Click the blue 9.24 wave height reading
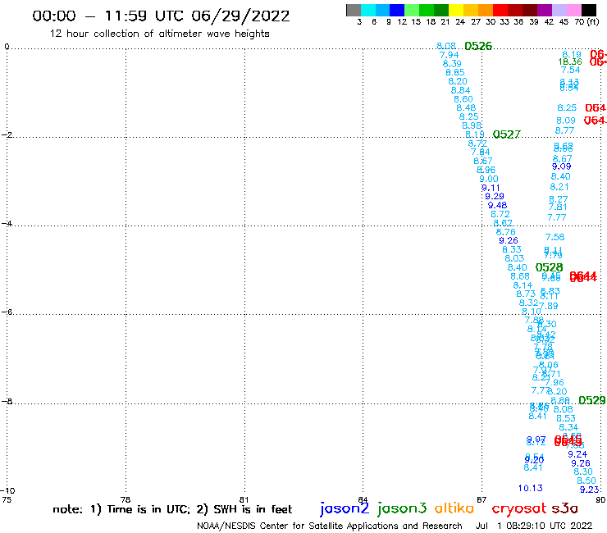The height and width of the screenshot is (533, 607). pos(577,454)
